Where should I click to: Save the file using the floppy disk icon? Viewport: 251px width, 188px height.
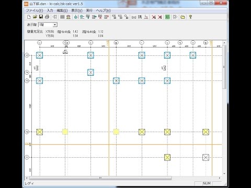[41, 17]
